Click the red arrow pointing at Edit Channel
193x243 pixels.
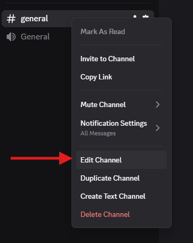[x=42, y=158]
